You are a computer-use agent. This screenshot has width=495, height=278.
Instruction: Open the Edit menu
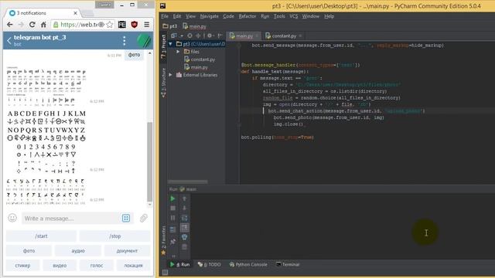click(x=177, y=16)
